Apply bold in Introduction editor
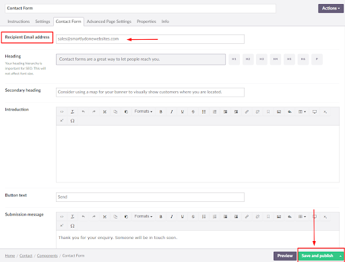Viewport: 345px width, 262px height. click(x=161, y=111)
